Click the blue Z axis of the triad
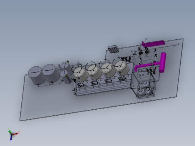This screenshot has height=146, width=195. point(11,137)
